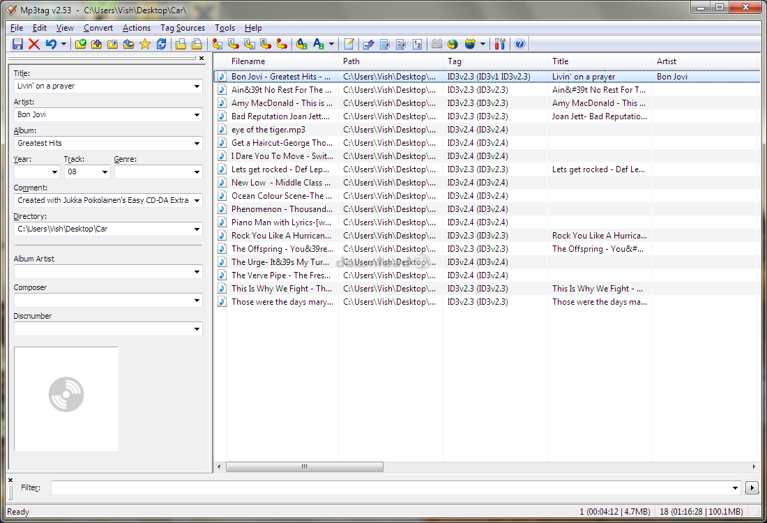The height and width of the screenshot is (523, 767).
Task: Expand the Composer dropdown arrow
Action: click(197, 301)
